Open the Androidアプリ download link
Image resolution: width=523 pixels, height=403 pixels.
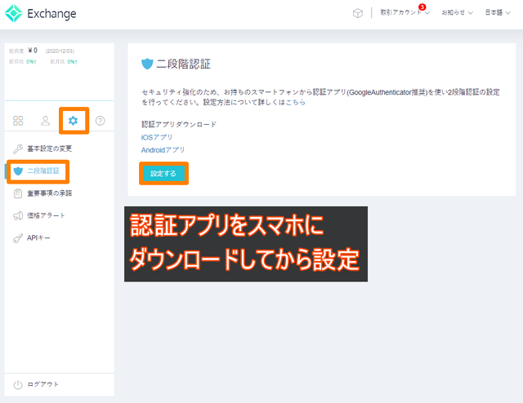tap(163, 150)
